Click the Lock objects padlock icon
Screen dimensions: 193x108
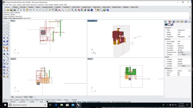tap(76, 10)
